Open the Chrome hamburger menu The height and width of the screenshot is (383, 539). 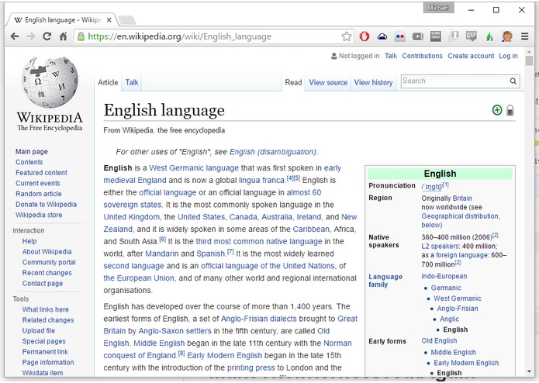525,36
